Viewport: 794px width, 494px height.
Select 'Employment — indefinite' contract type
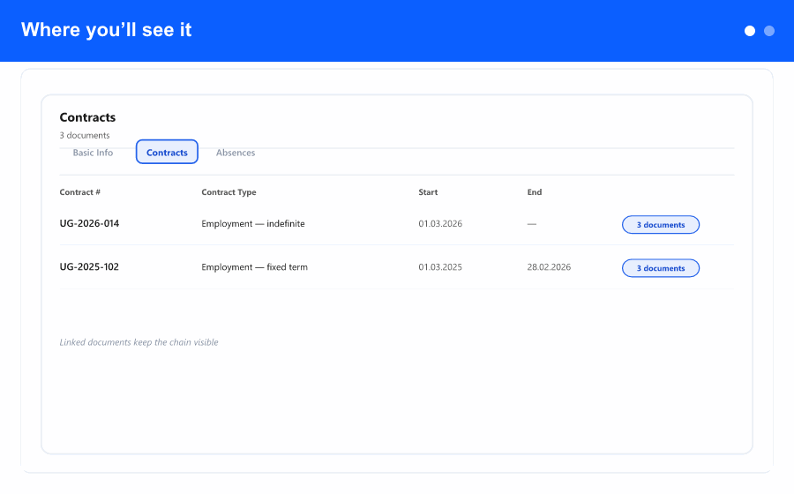point(253,224)
